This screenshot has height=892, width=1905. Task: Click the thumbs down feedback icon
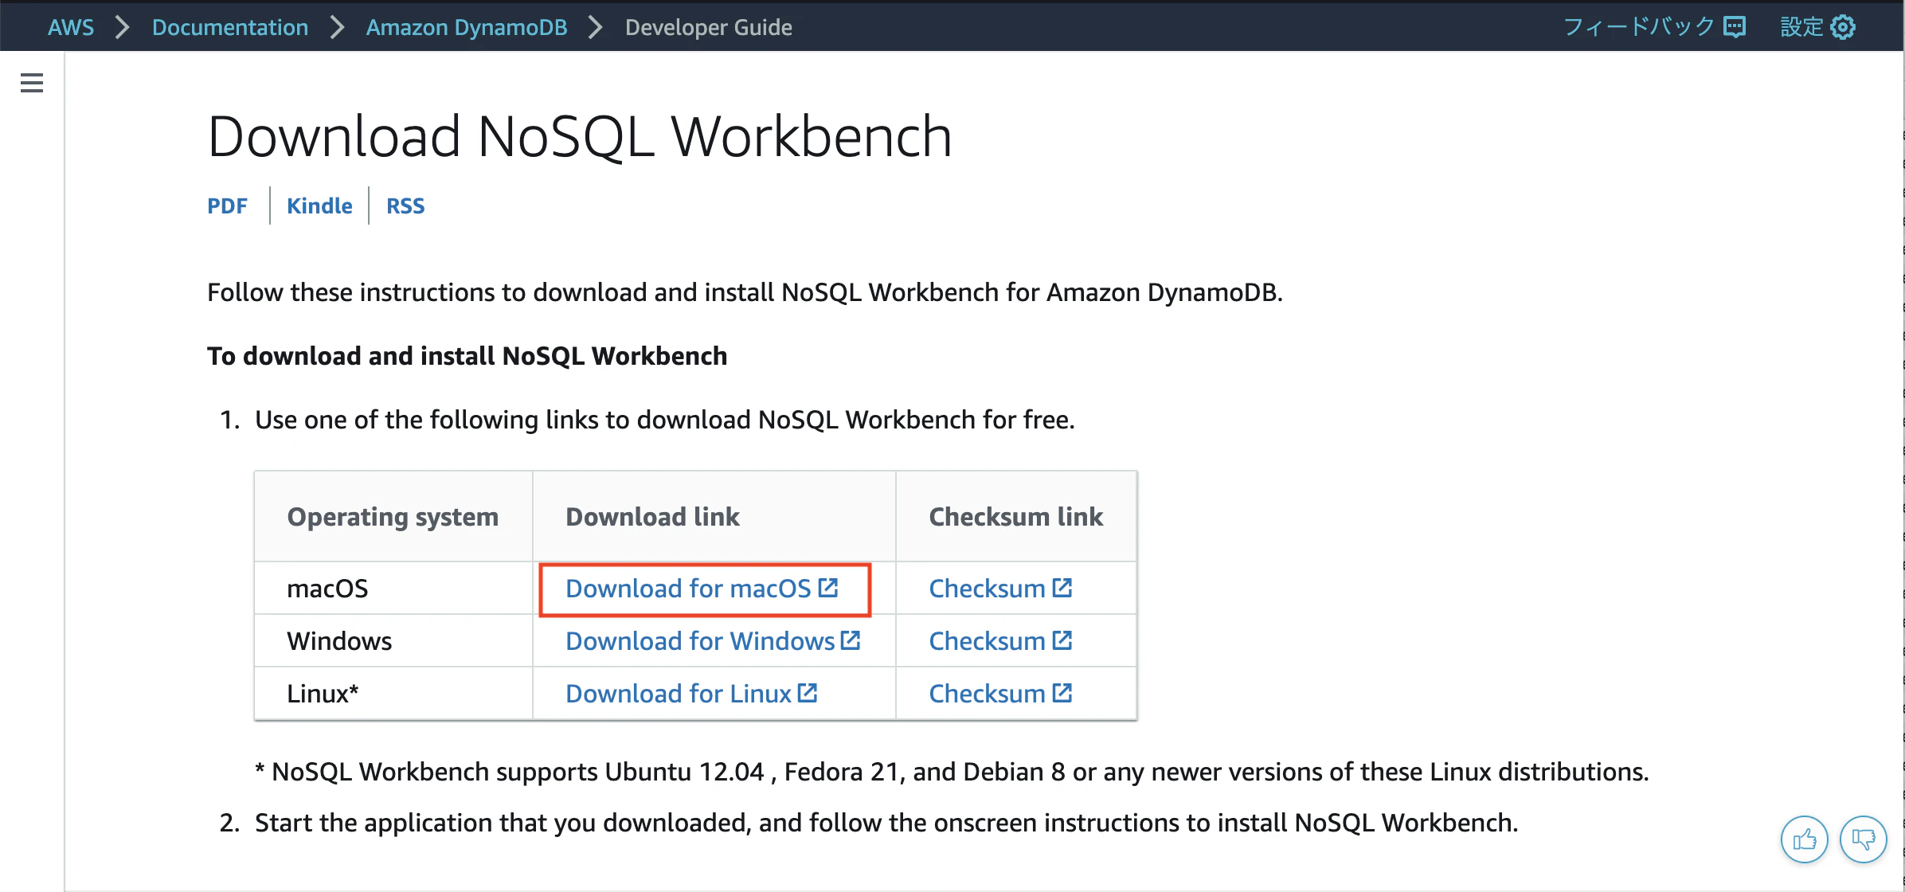click(x=1863, y=839)
